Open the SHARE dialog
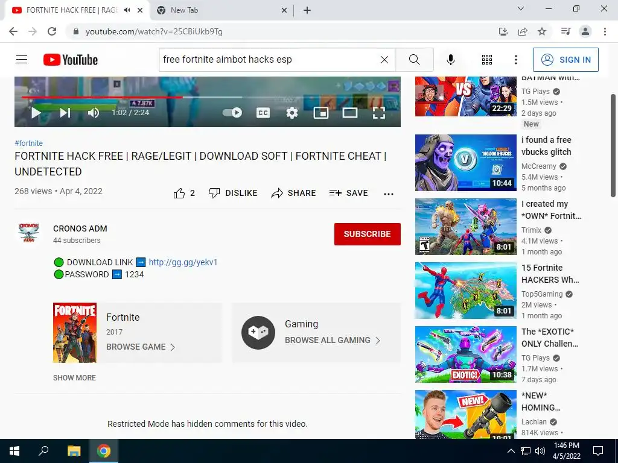 pyautogui.click(x=294, y=193)
